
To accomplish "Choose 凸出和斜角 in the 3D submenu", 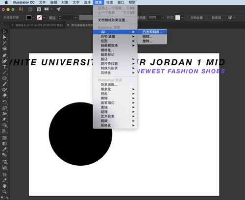I will point(152,32).
